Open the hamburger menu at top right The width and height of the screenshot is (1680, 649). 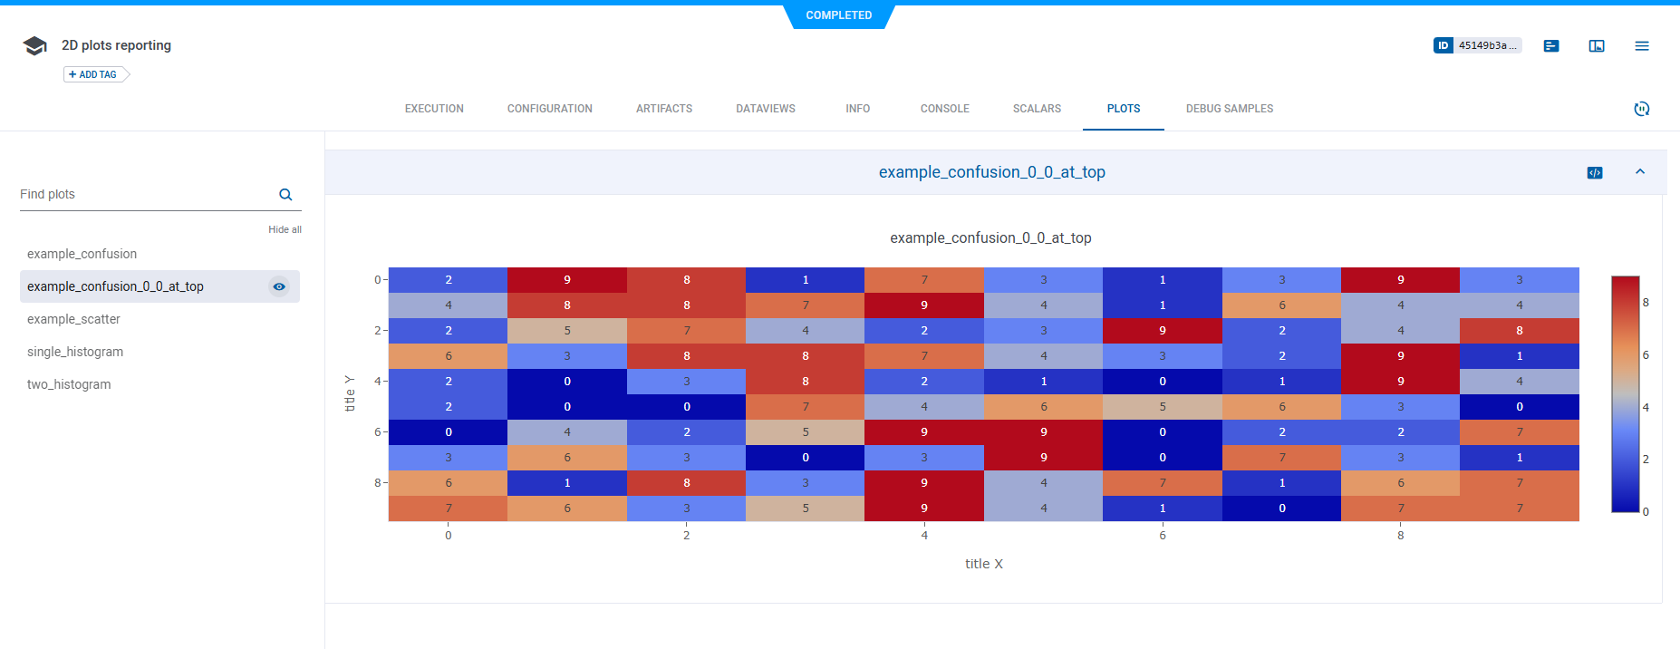pos(1642,45)
